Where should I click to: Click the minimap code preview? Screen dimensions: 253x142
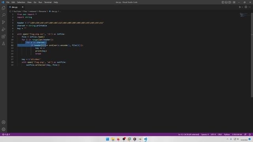(x=244, y=15)
